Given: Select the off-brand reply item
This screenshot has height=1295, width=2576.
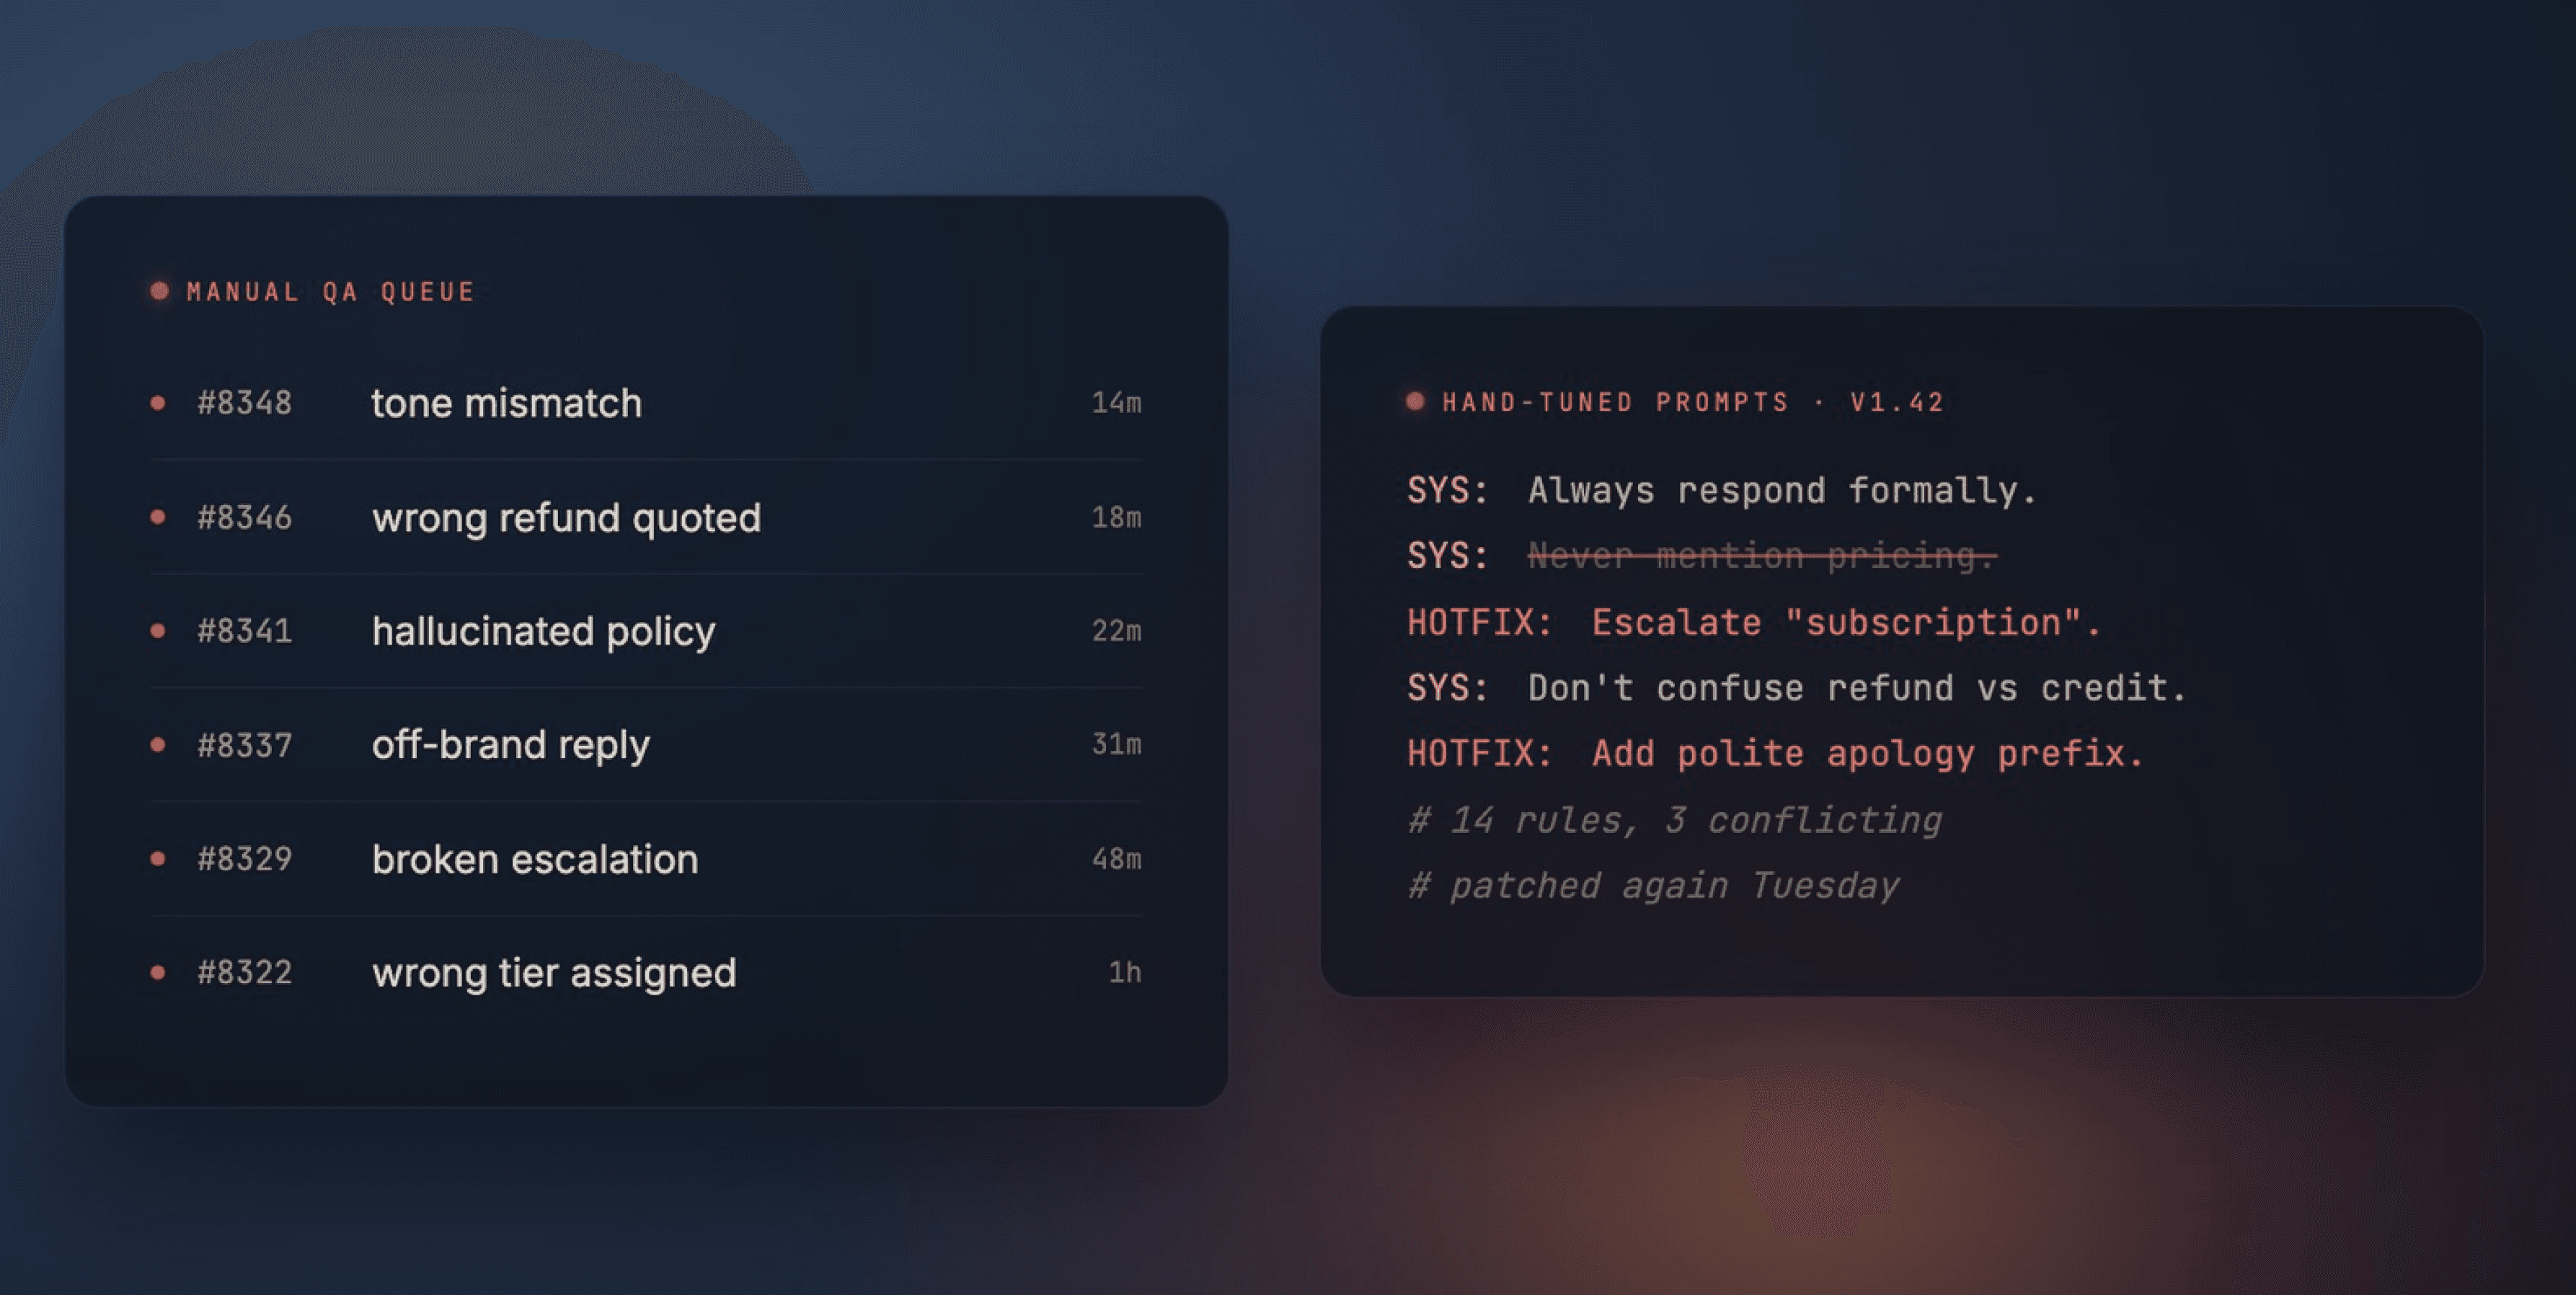Looking at the screenshot, I should [510, 745].
